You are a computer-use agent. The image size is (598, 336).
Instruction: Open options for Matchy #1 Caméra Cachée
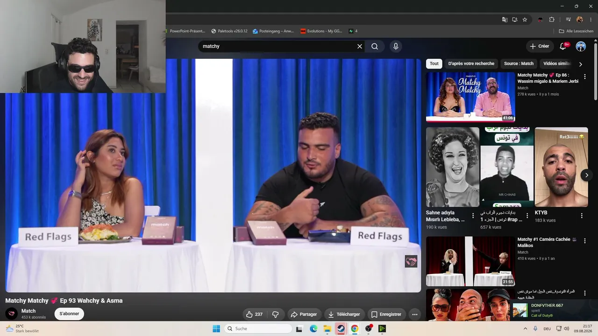click(584, 241)
